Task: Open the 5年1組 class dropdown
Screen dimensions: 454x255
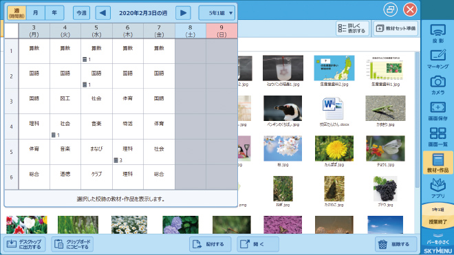Action: (217, 13)
